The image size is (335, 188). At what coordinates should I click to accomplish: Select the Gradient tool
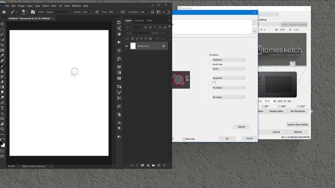click(2, 87)
